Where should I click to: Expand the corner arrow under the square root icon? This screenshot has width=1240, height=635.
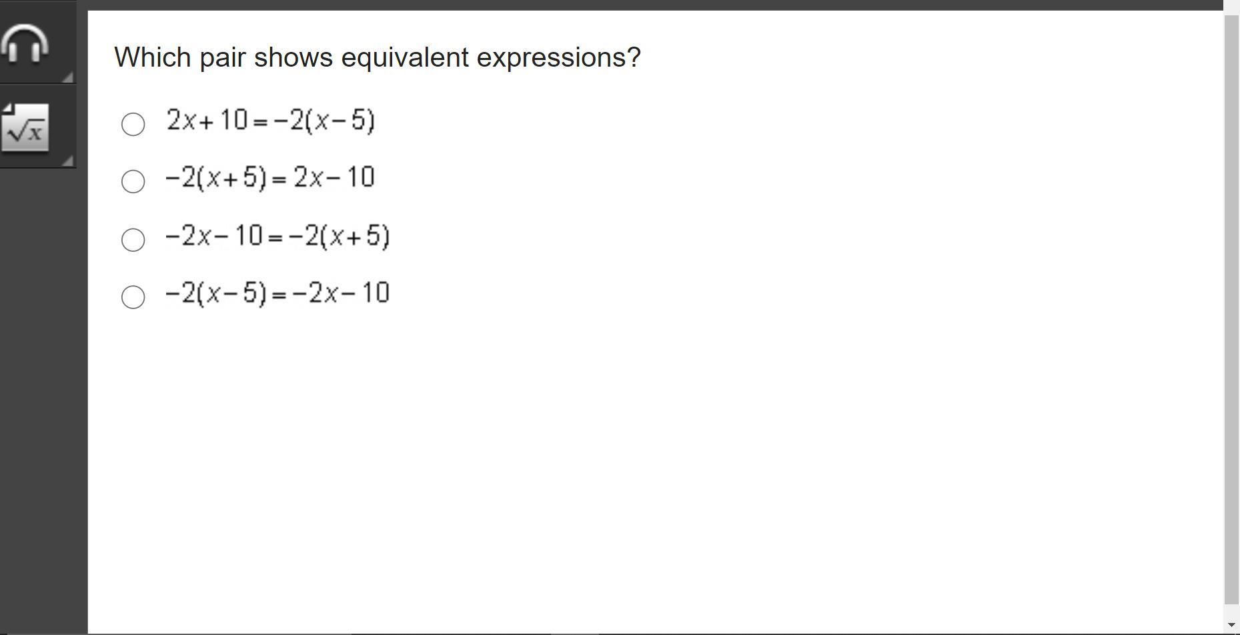[67, 161]
